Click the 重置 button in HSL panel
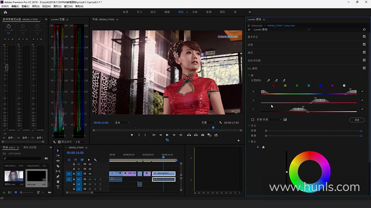 pyautogui.click(x=357, y=120)
